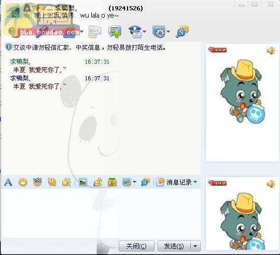Click the gift box icon

click(112, 182)
